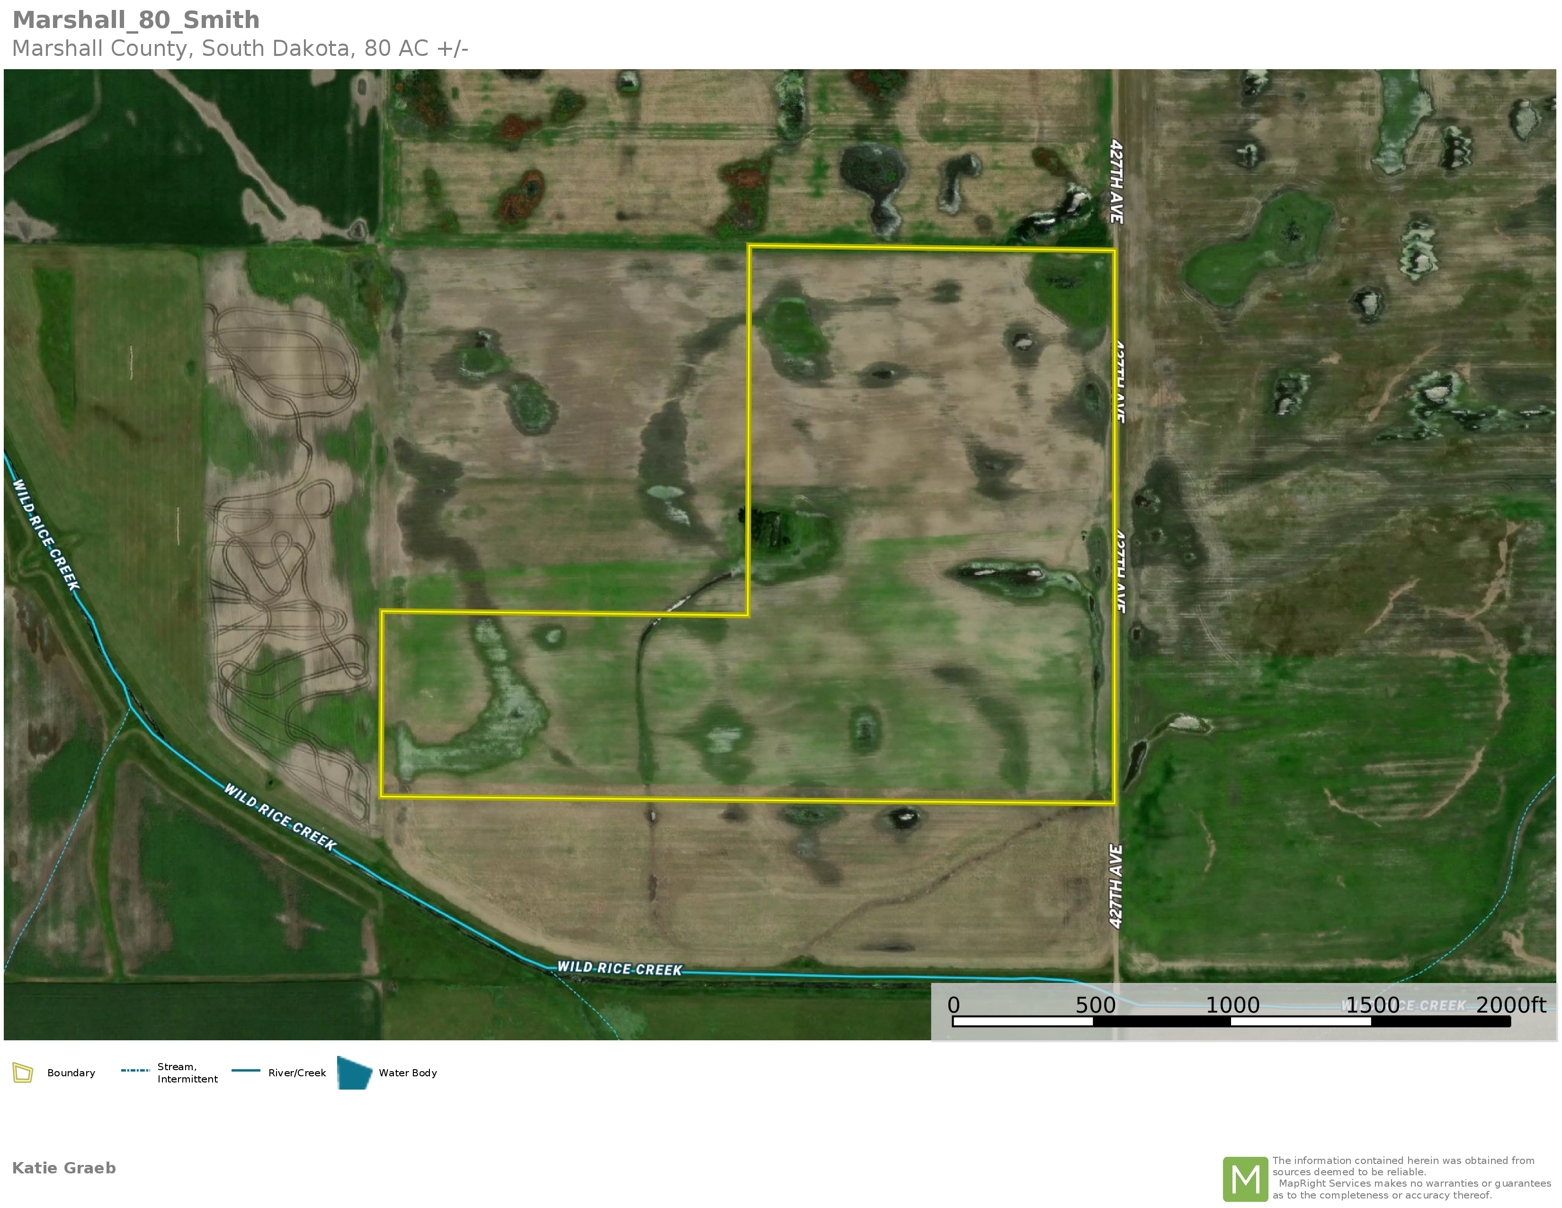The height and width of the screenshot is (1208, 1562).
Task: Click the 0 label on scale bar
Action: coord(954,1005)
